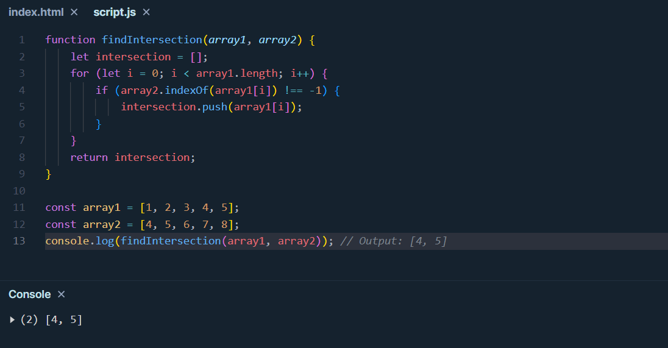
Task: Click 'array1.length' in the for loop
Action: 237,74
